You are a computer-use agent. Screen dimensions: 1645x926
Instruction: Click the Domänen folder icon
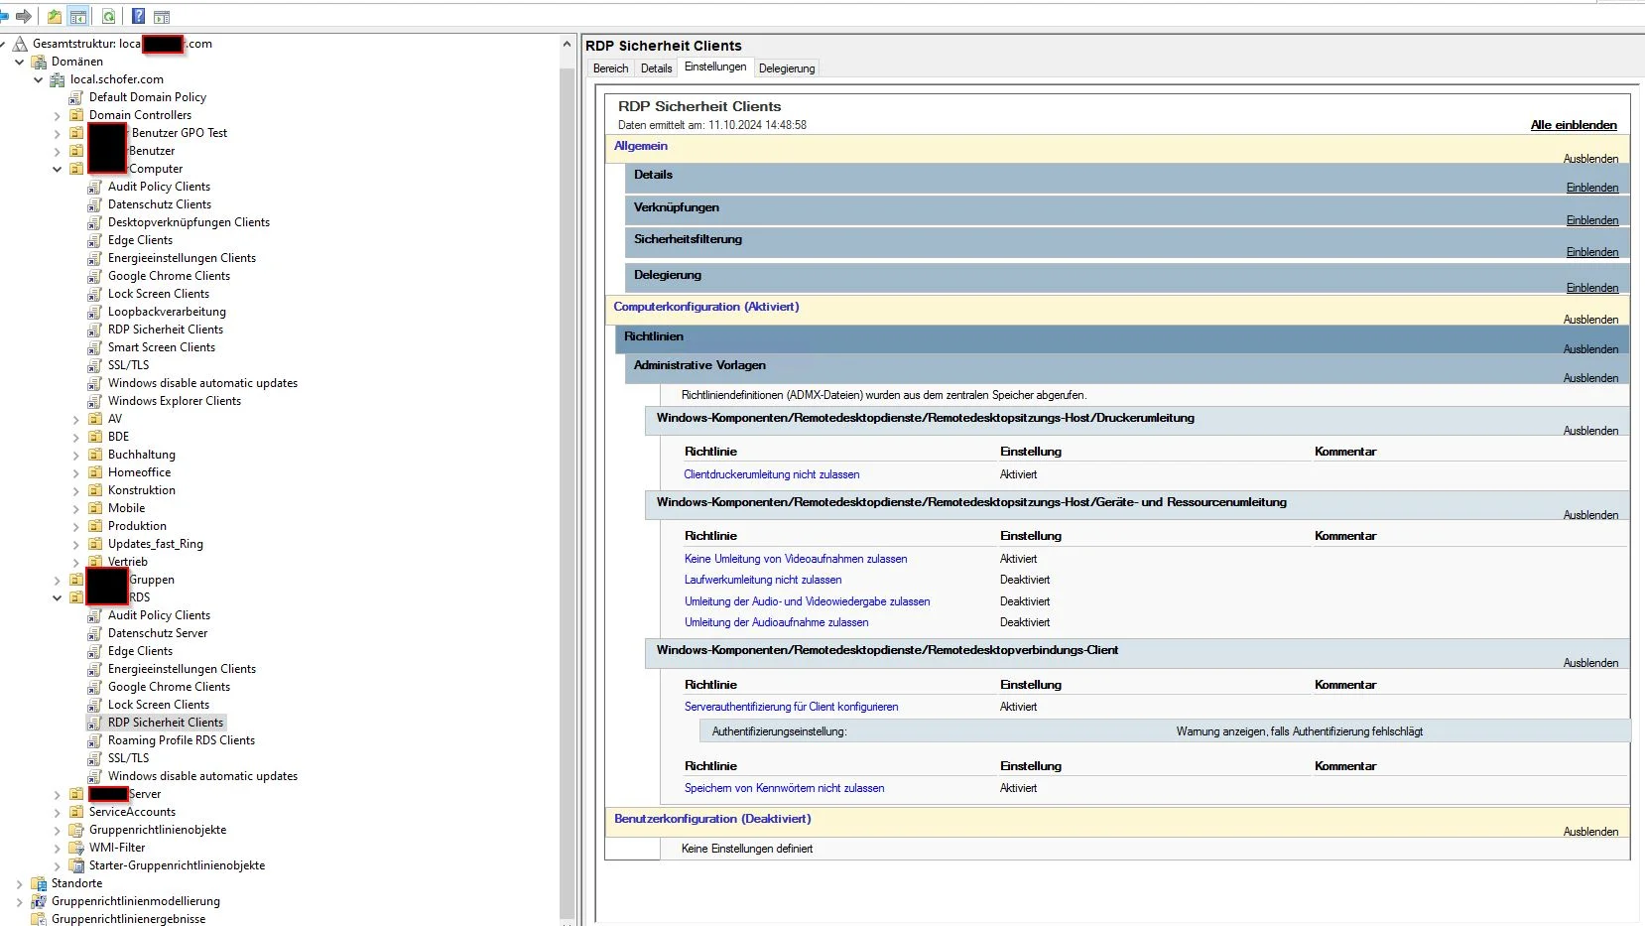(39, 62)
